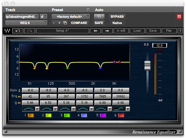
Task: Click the band 2 bell filter shape icon
Action: (x=47, y=109)
